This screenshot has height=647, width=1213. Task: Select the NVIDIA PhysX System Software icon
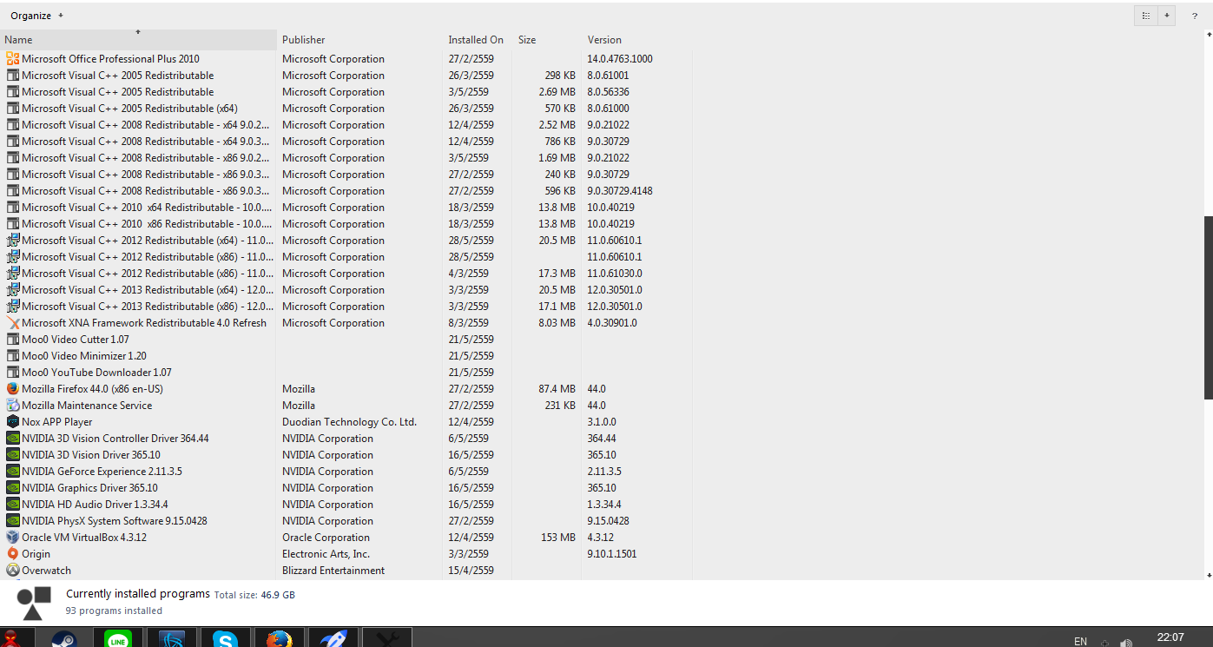12,521
